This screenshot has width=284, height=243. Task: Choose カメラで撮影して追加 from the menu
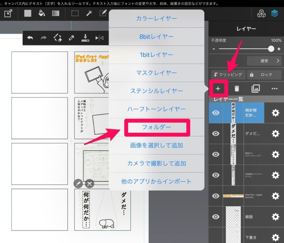pyautogui.click(x=157, y=163)
